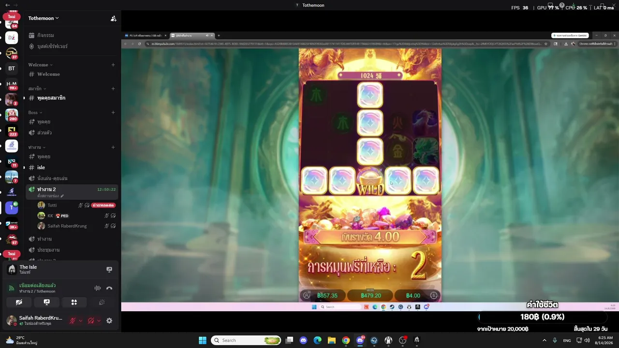Click the WILD symbol in the streamed slot game
This screenshot has width=619, height=348.
click(370, 182)
